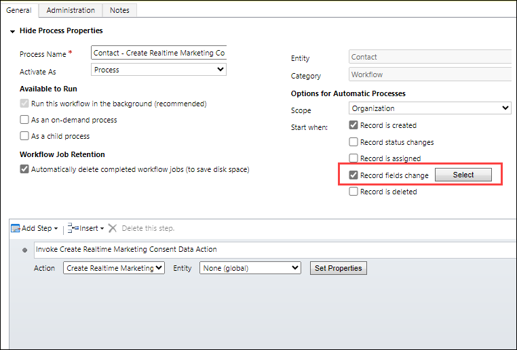Toggle the Record is created checkbox
Image resolution: width=517 pixels, height=350 pixels.
[353, 125]
